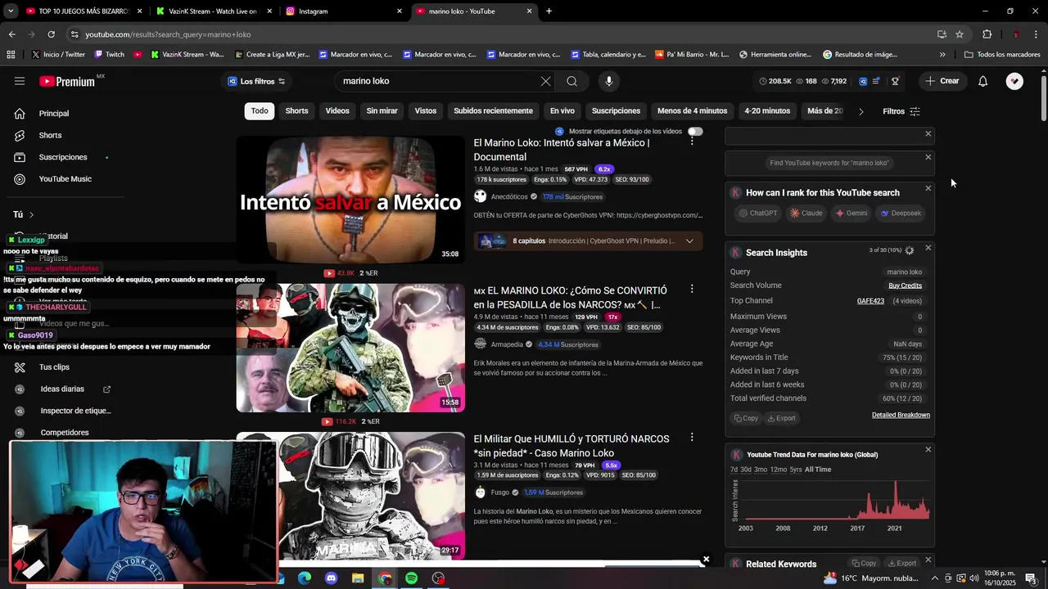Close the Find YouTube keywords box
Image resolution: width=1048 pixels, height=589 pixels.
[x=928, y=157]
